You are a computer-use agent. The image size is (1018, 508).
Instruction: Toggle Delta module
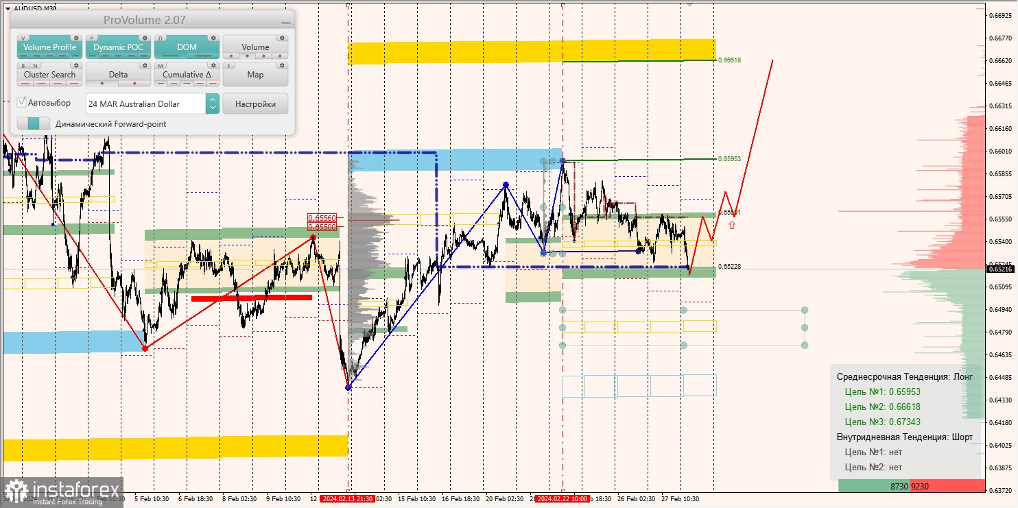point(118,75)
